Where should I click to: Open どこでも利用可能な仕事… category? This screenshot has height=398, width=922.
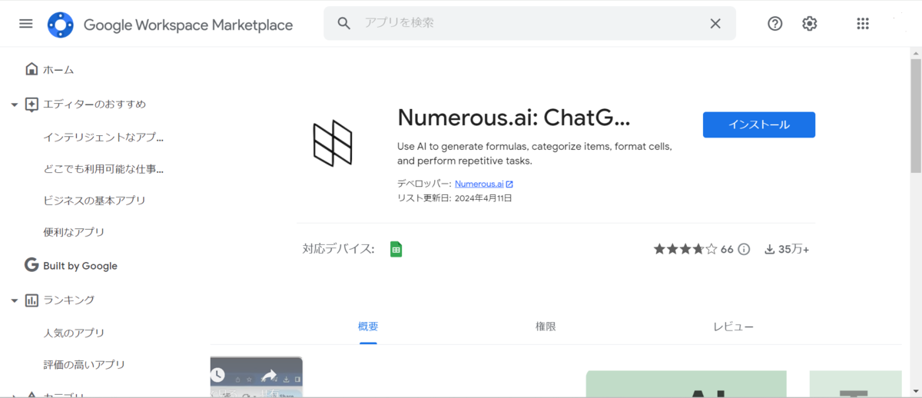click(x=104, y=169)
